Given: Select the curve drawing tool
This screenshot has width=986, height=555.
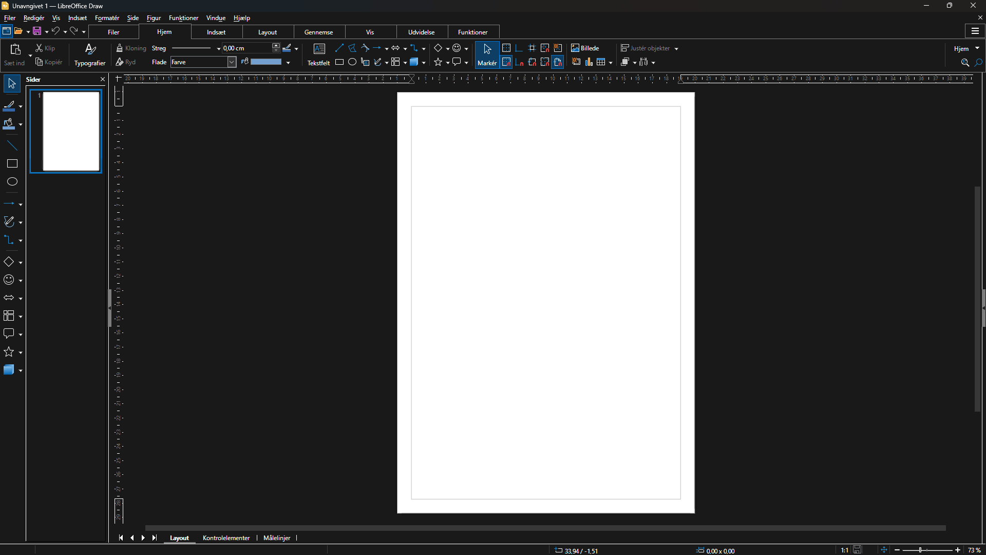Looking at the screenshot, I should [365, 48].
